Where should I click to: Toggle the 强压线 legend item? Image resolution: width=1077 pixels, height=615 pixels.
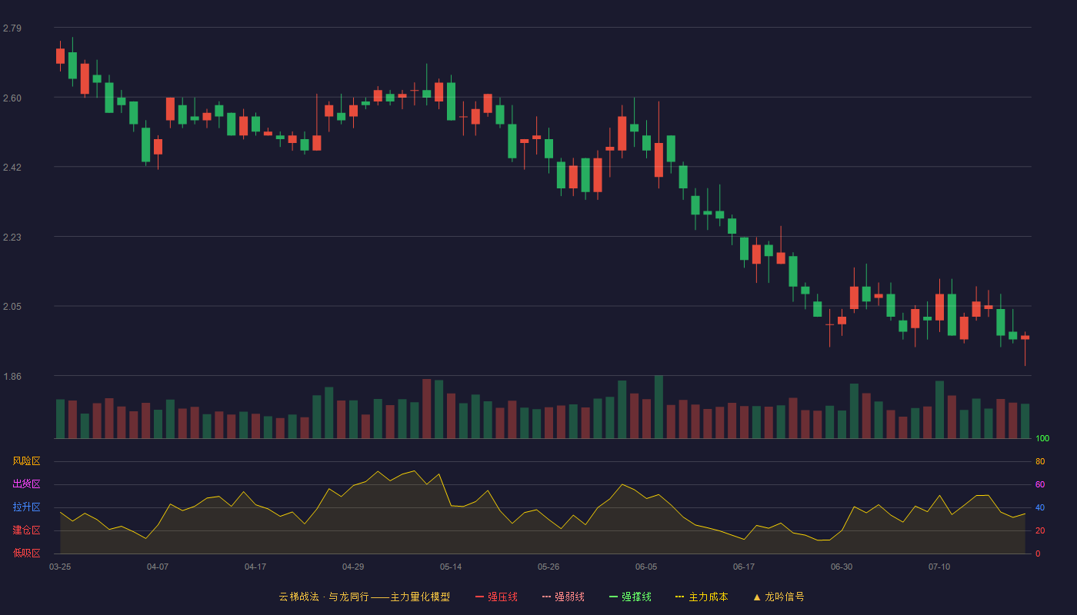point(496,597)
